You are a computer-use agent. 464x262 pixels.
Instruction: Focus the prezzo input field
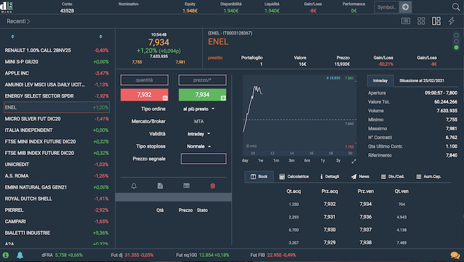point(202,80)
